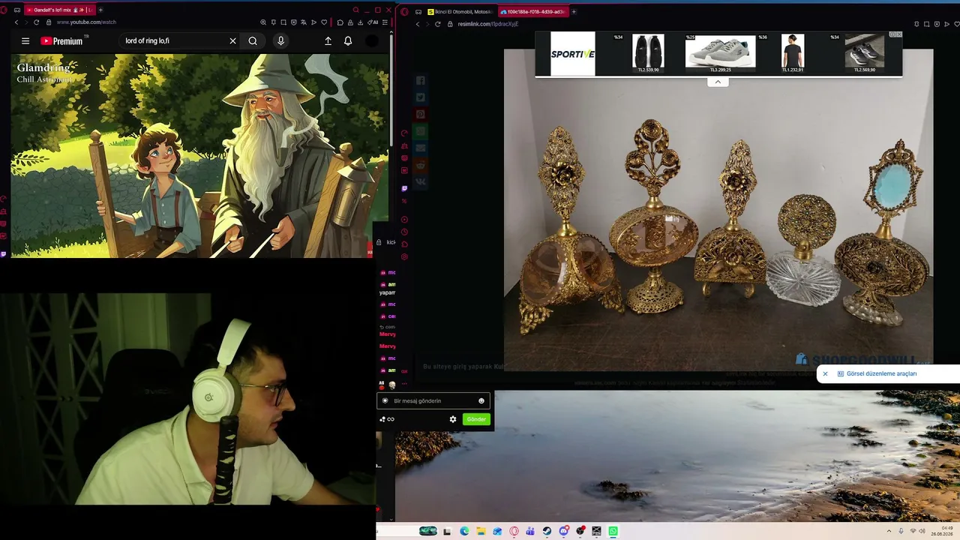
Task: Open the YouTube account avatar menu
Action: pyautogui.click(x=372, y=41)
